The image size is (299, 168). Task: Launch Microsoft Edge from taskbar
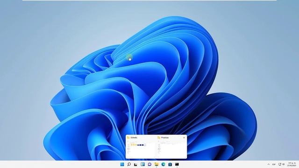163,164
